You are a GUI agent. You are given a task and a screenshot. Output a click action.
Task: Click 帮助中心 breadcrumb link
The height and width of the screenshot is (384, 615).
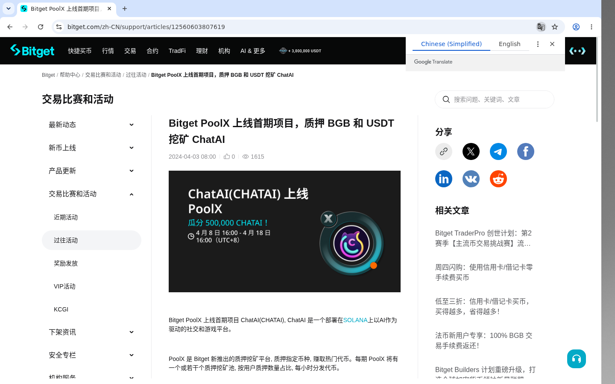70,75
